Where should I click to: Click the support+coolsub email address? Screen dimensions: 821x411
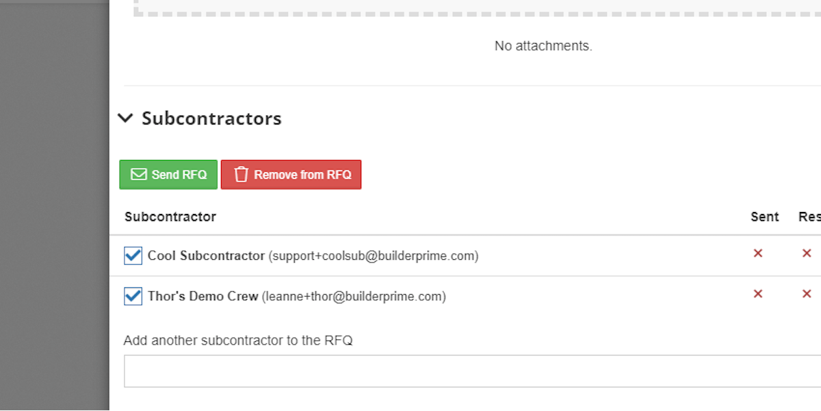pos(373,256)
